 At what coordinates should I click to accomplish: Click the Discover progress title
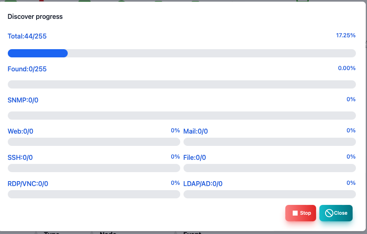(x=35, y=17)
